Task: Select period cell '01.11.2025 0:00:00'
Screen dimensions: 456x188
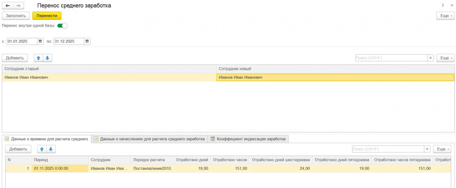Action: click(x=60, y=168)
